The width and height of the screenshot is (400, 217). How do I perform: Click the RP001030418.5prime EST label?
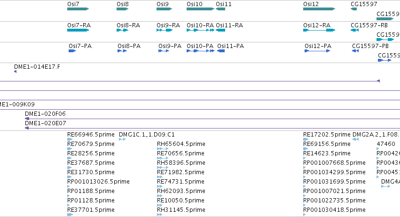coord(335,210)
